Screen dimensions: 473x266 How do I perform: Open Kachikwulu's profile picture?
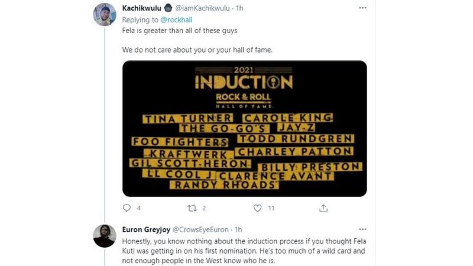105,15
